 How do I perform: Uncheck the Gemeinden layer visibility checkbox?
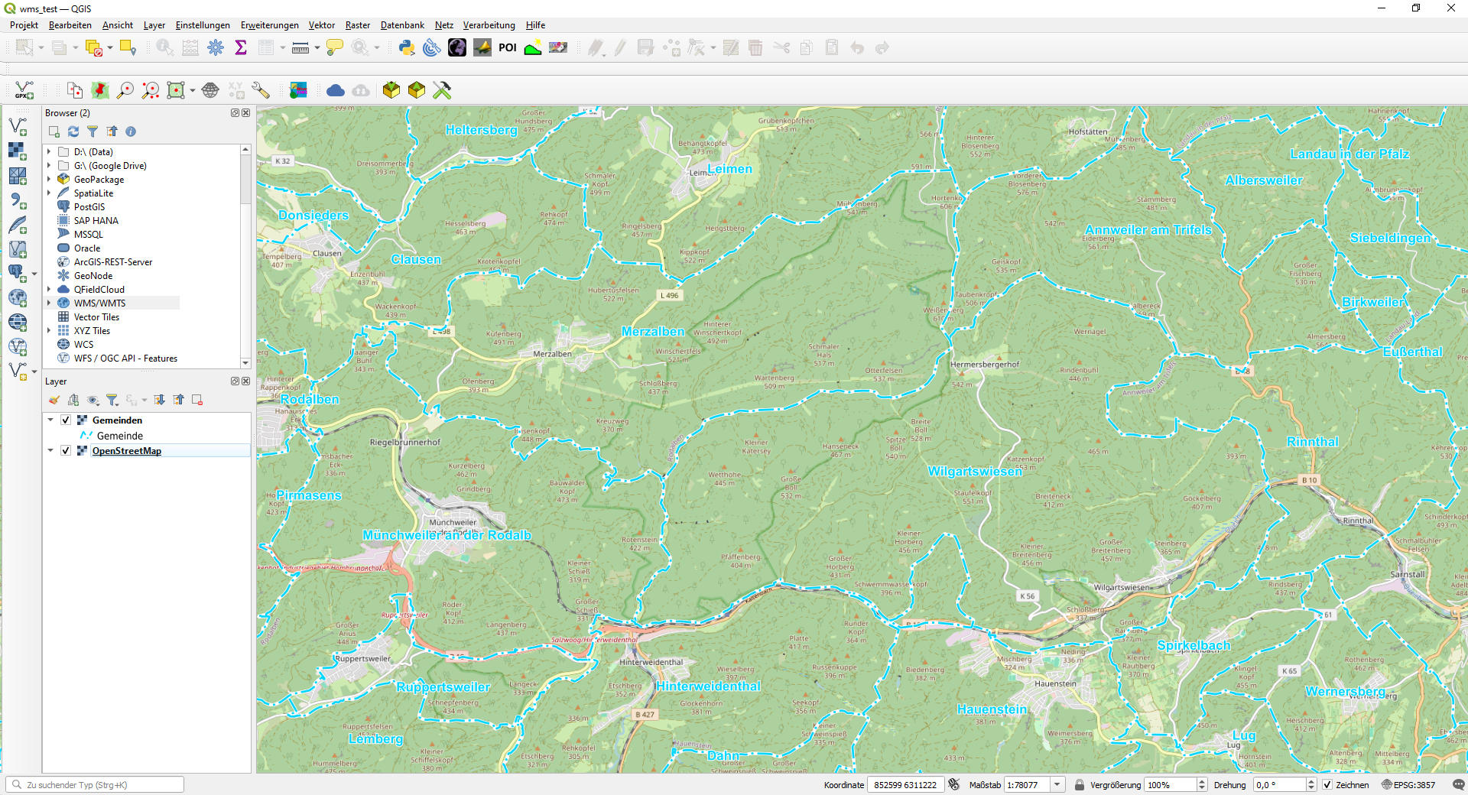pos(66,420)
